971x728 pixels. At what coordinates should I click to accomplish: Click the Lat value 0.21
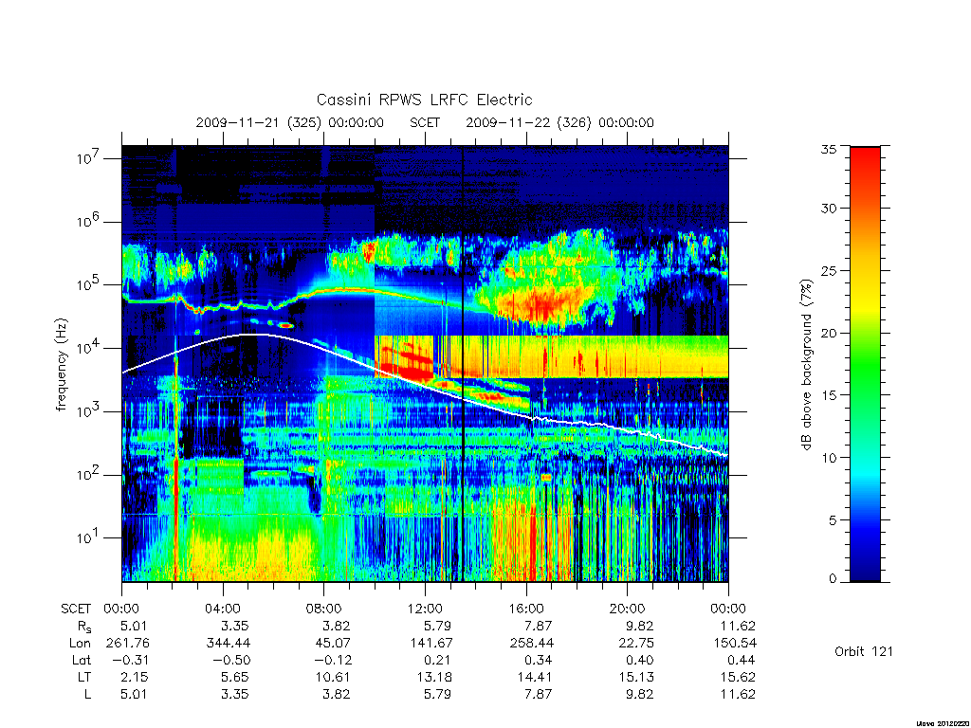click(x=438, y=661)
